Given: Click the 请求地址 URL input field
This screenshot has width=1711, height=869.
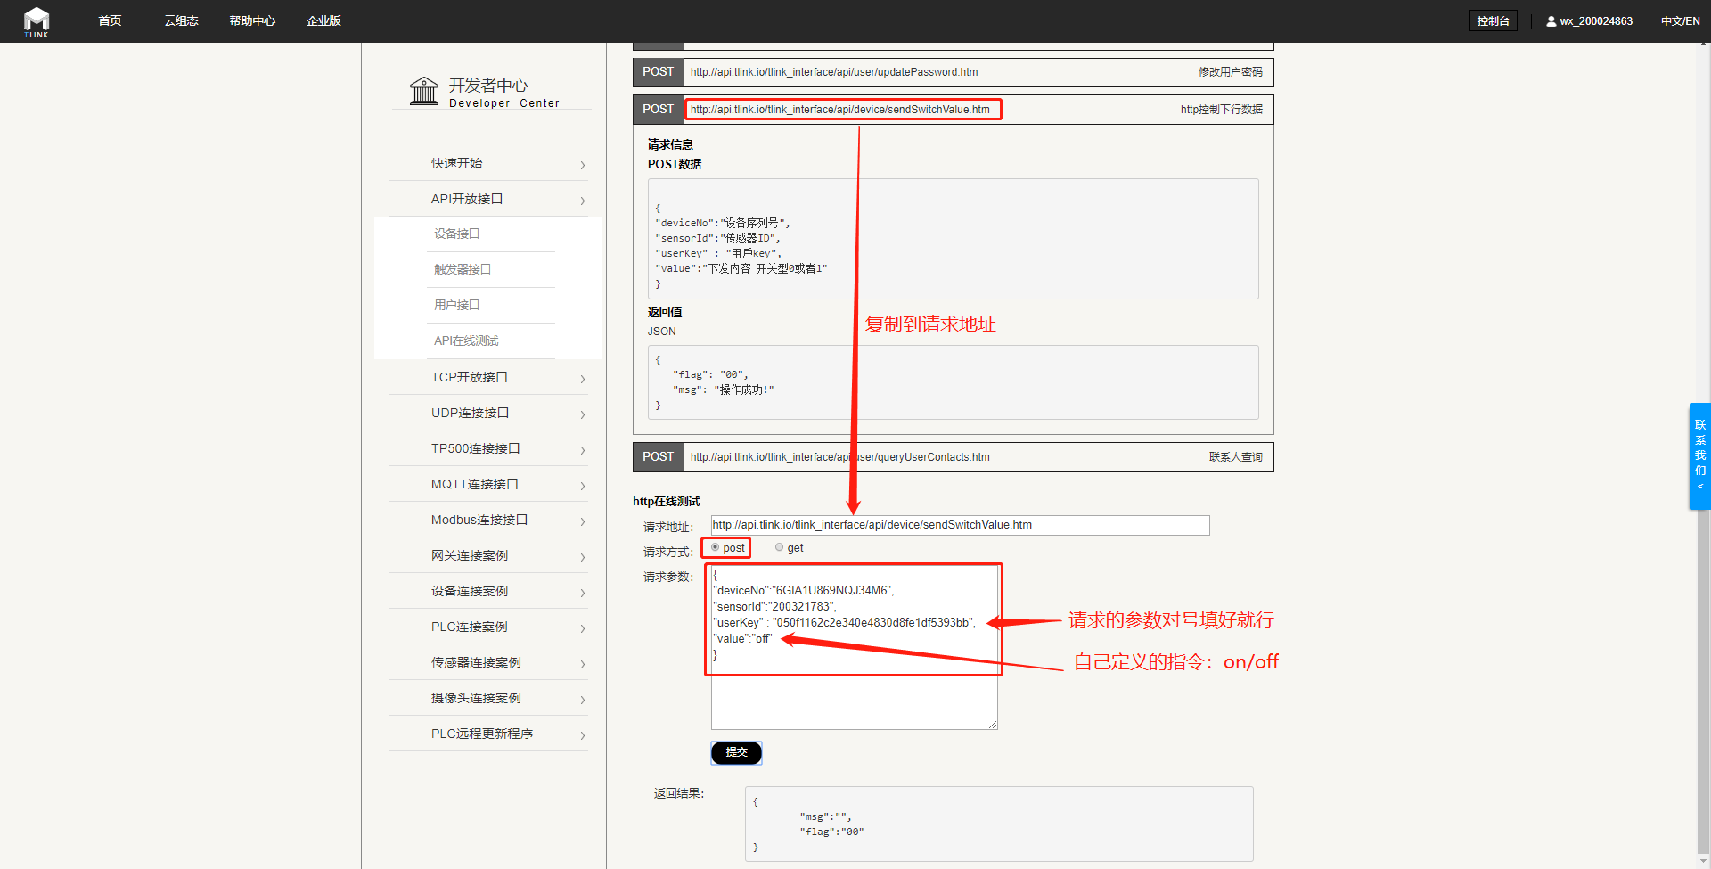Looking at the screenshot, I should 960,525.
